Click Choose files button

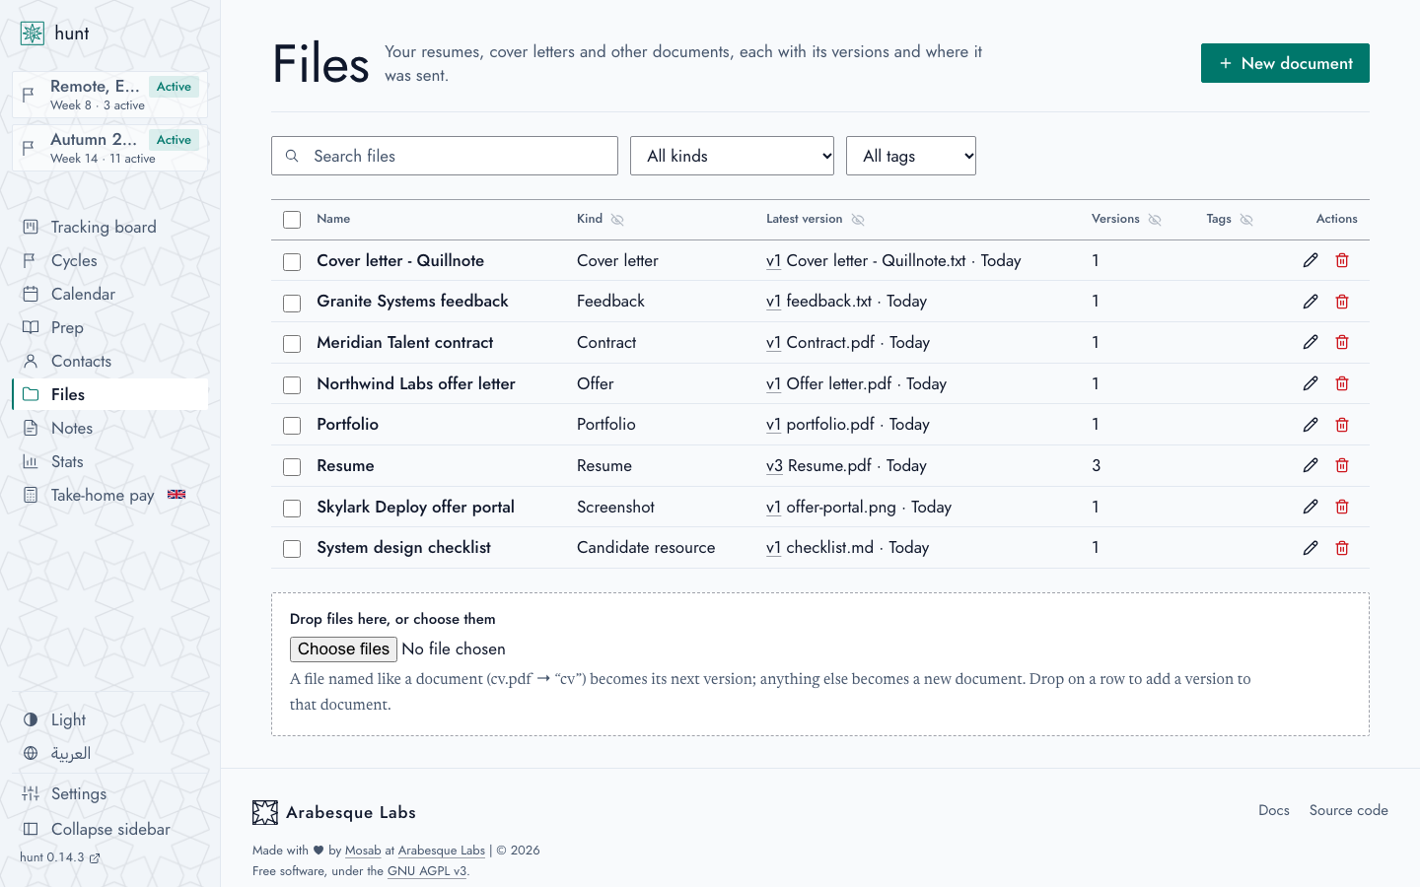[343, 648]
